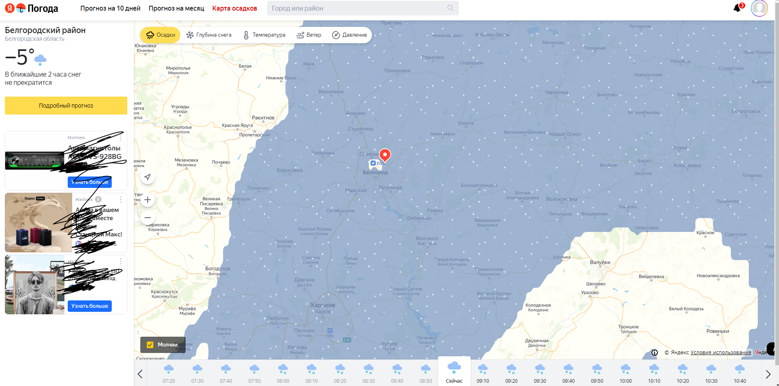The height and width of the screenshot is (386, 779).
Task: Select the Сейчас timeline slot
Action: point(454,371)
